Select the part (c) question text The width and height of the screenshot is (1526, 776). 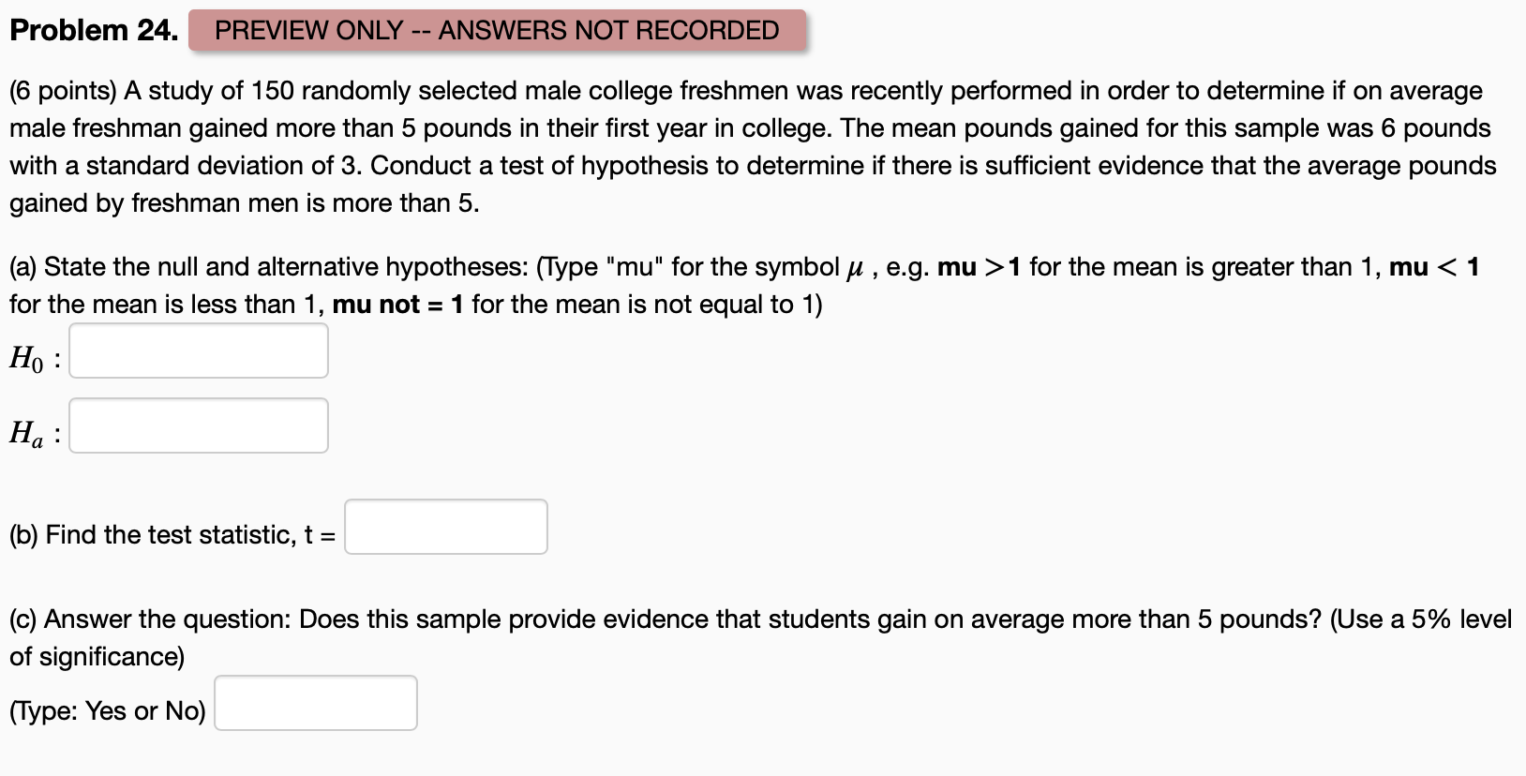[x=656, y=619]
